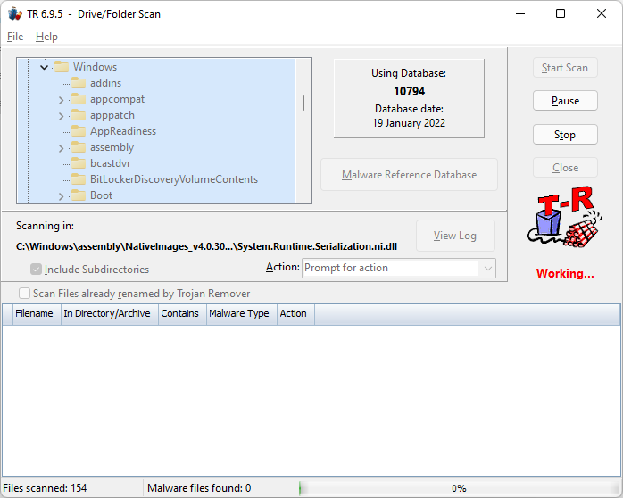Open the Malware Reference Database
The image size is (623, 498).
[409, 175]
